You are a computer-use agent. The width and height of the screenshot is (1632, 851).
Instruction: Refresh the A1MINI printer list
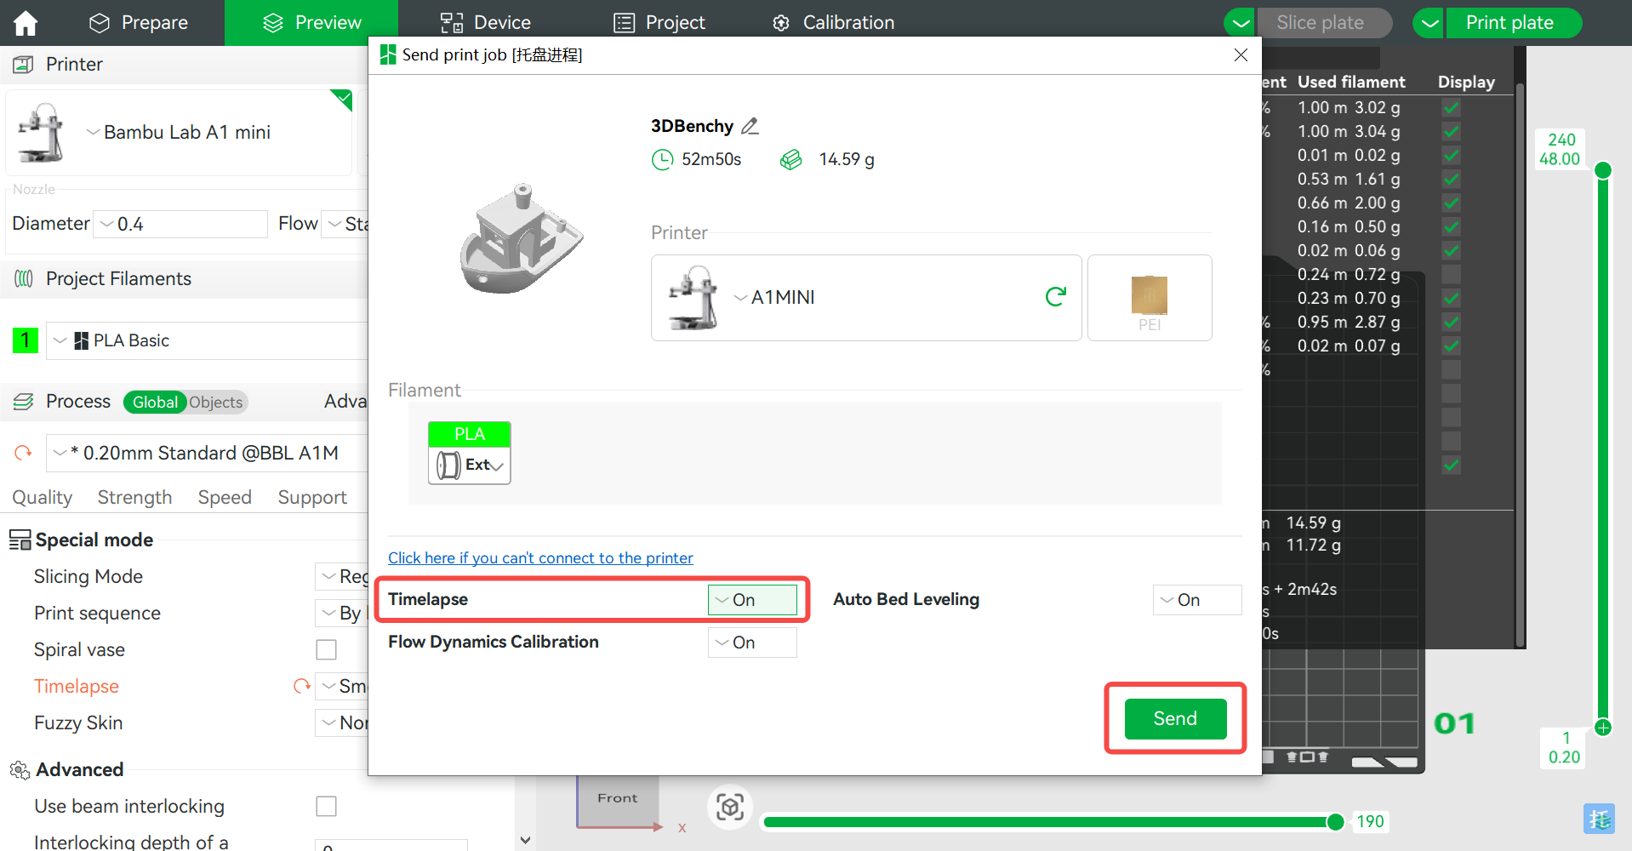1056,296
